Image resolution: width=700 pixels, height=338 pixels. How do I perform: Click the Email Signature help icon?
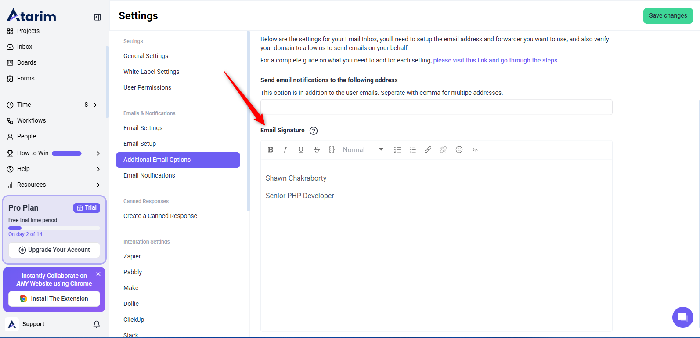coord(314,131)
